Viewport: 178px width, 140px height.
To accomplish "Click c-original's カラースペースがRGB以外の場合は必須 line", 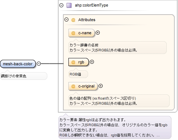I will (103, 103).
